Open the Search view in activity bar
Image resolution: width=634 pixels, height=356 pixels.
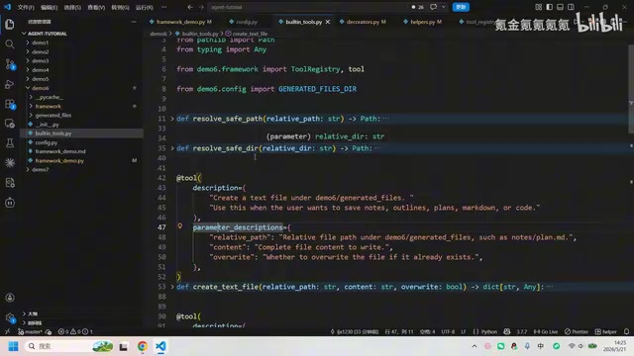(x=10, y=44)
